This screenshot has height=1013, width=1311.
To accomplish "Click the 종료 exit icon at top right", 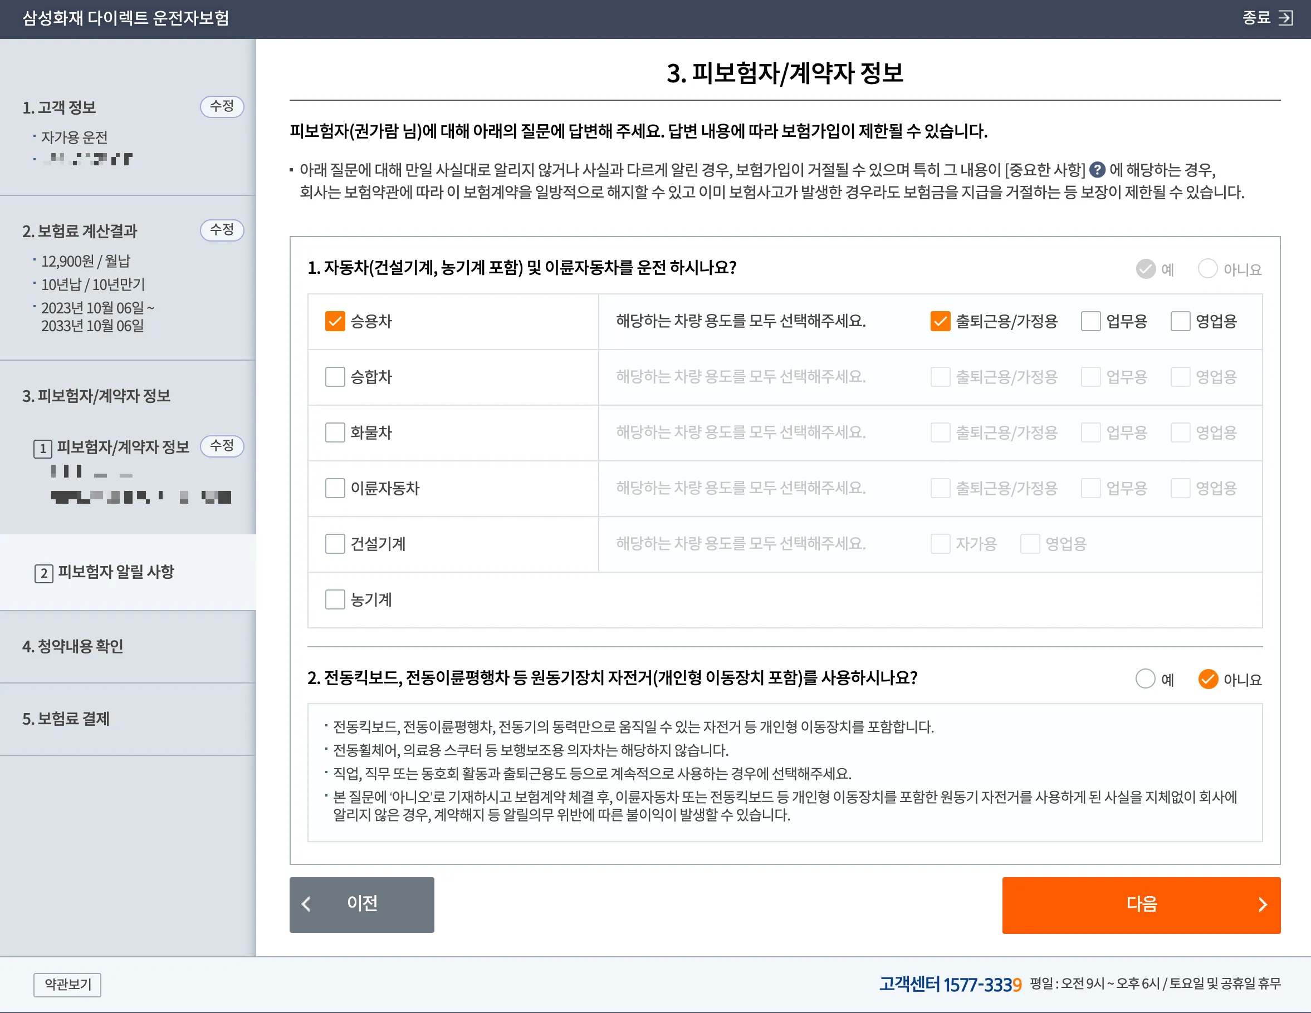I will [x=1285, y=19].
